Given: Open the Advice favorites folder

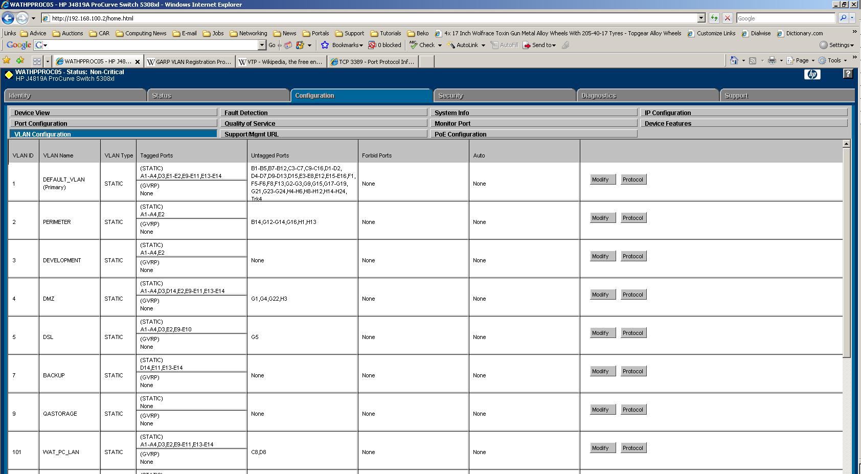Looking at the screenshot, I should point(33,33).
